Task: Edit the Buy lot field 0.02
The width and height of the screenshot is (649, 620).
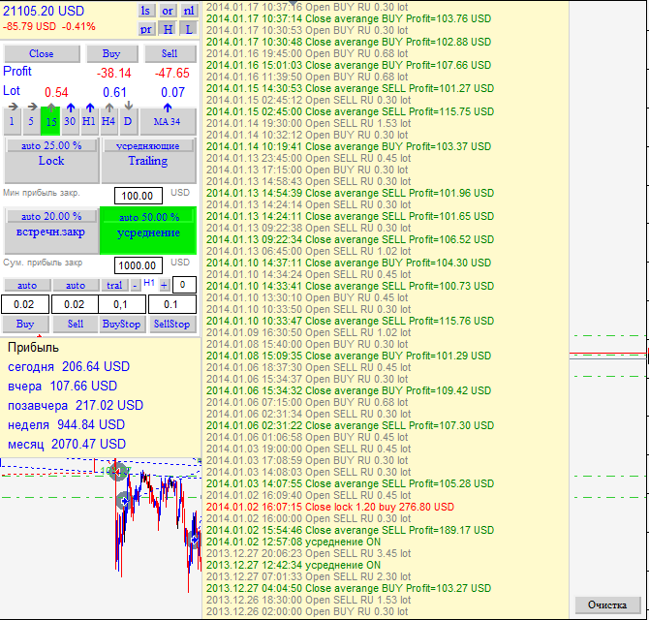Action: 25,304
